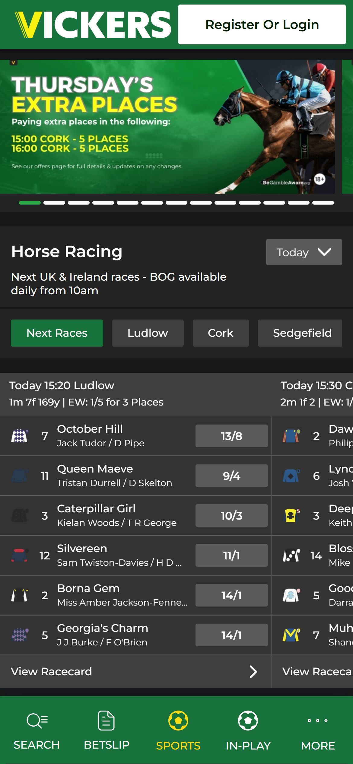The height and width of the screenshot is (764, 353).
Task: Tap Georgia's Charm jockey silk icon
Action: [20, 635]
